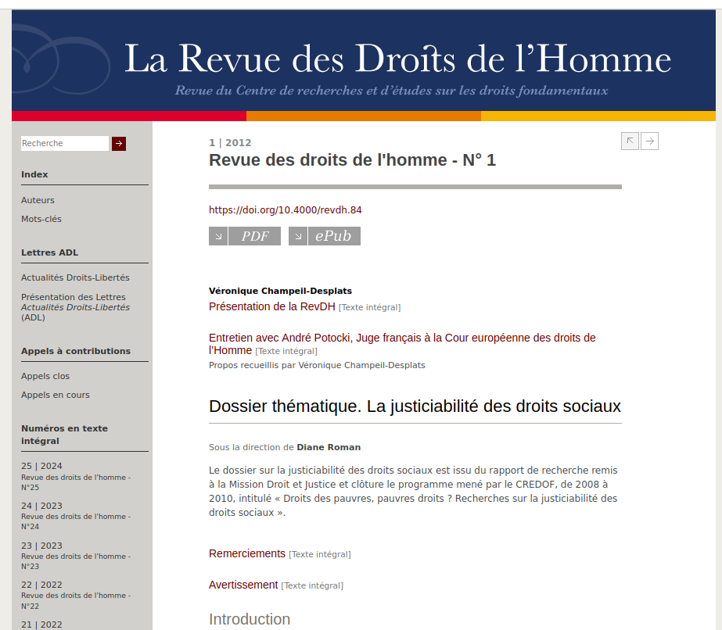Screen dimensions: 722x630
Task: Click the Numéros en texte intégral heading
Action: [x=64, y=435]
